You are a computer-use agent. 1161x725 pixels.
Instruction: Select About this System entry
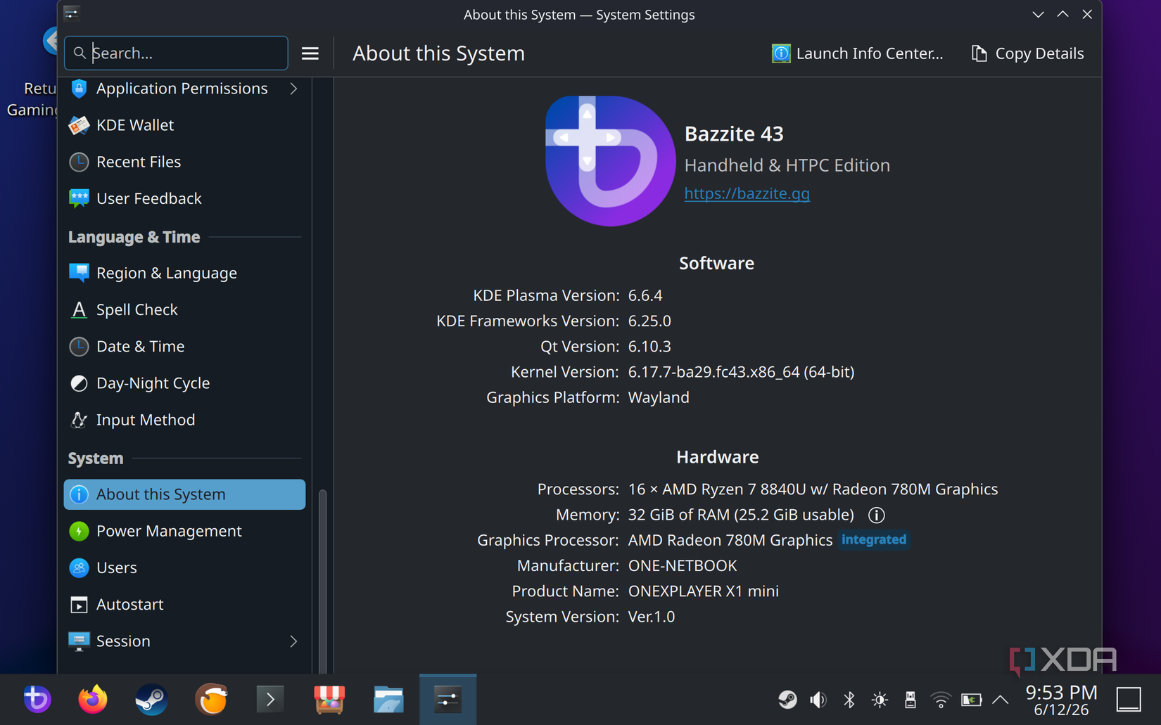click(x=184, y=494)
